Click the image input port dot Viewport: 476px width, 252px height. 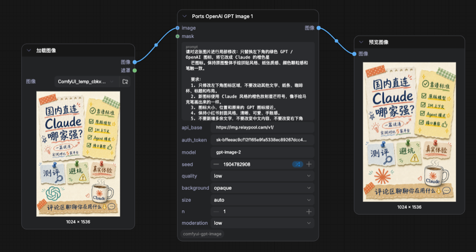178,28
